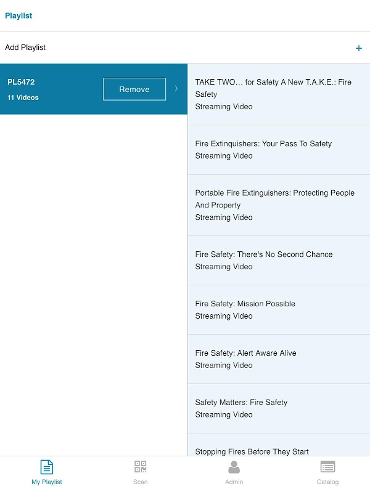The height and width of the screenshot is (494, 370).
Task: Switch to the Catalog tab label
Action: tap(327, 482)
